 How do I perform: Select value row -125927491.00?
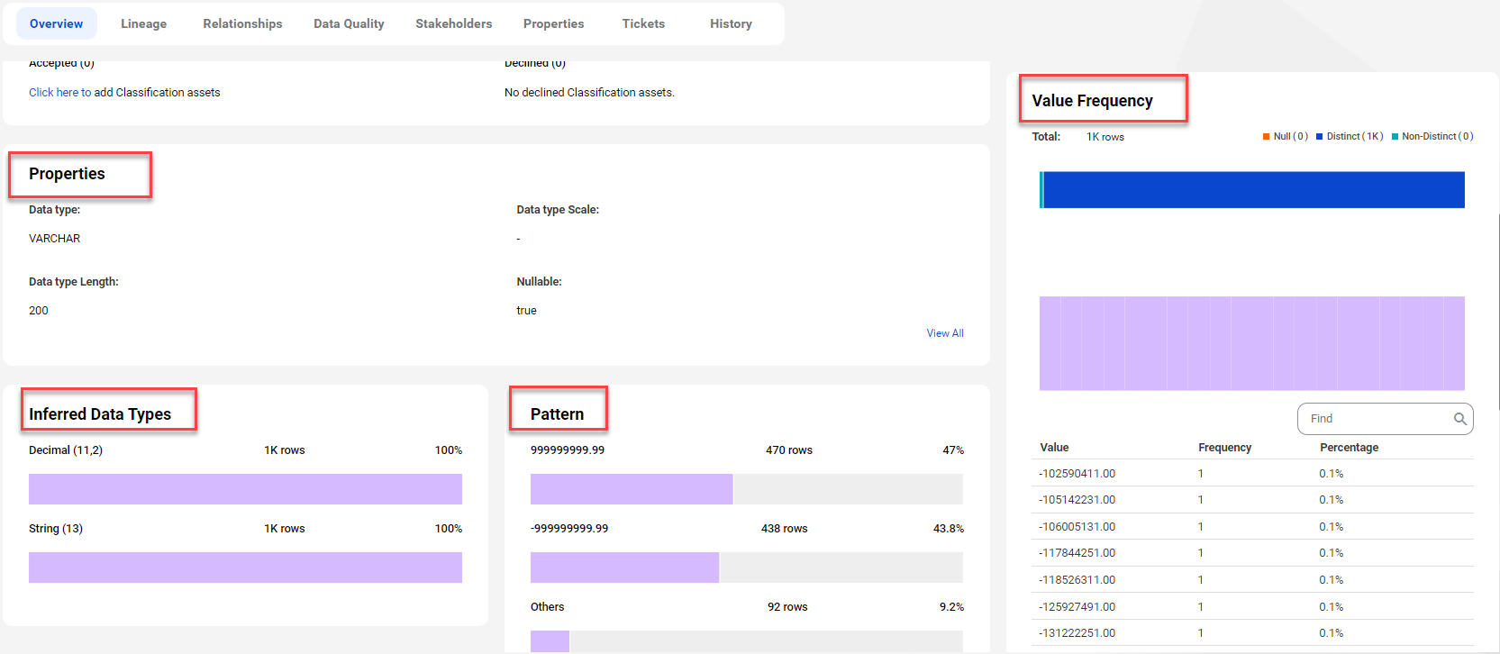[1252, 606]
